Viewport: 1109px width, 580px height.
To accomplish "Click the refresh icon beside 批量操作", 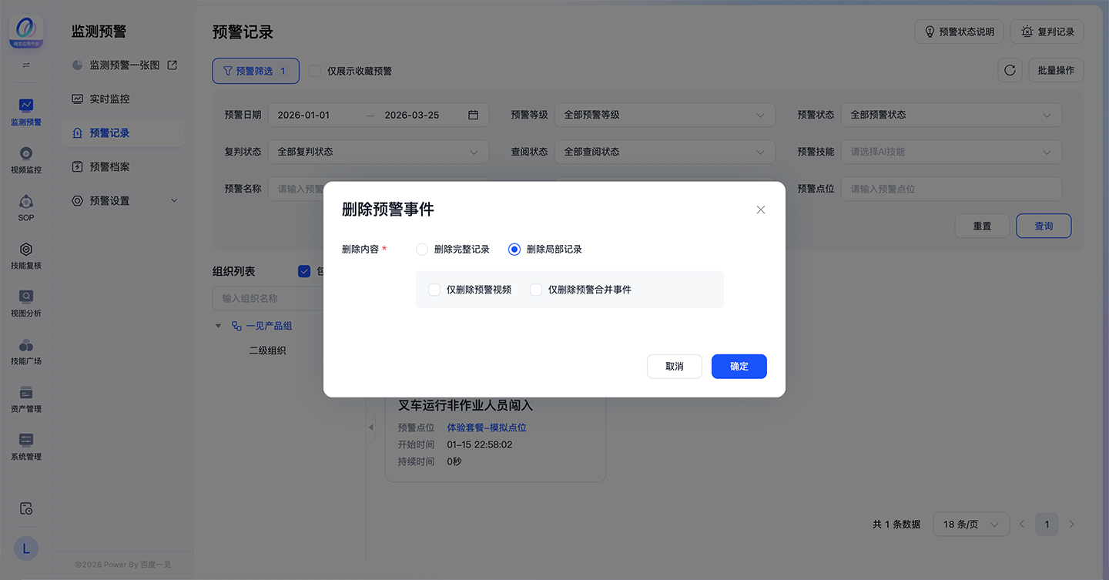I will pyautogui.click(x=1010, y=70).
